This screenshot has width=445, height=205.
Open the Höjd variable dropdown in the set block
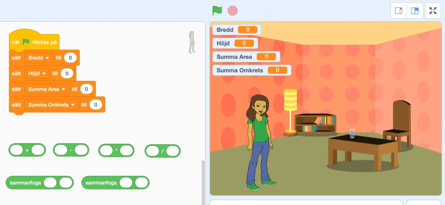click(37, 73)
